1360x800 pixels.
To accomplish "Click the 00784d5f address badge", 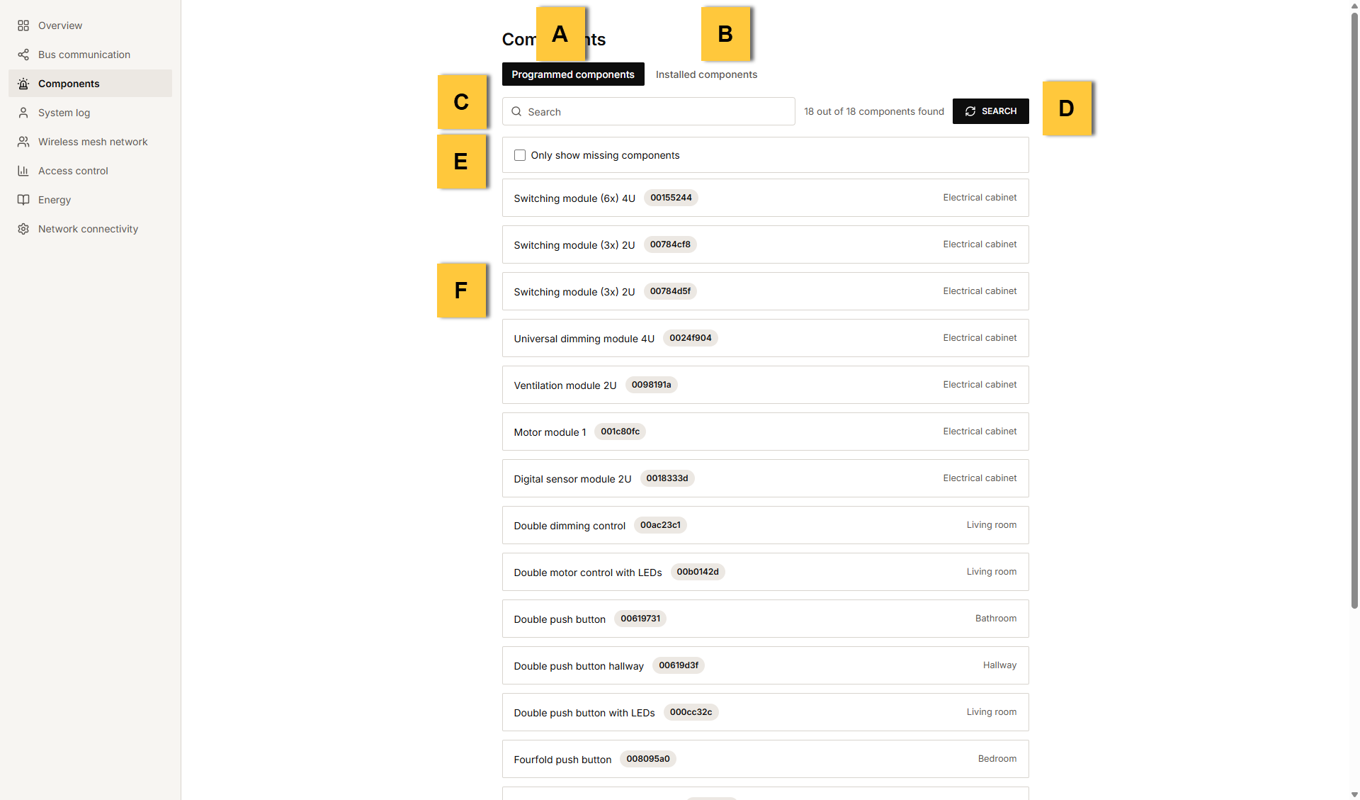I will (x=670, y=291).
